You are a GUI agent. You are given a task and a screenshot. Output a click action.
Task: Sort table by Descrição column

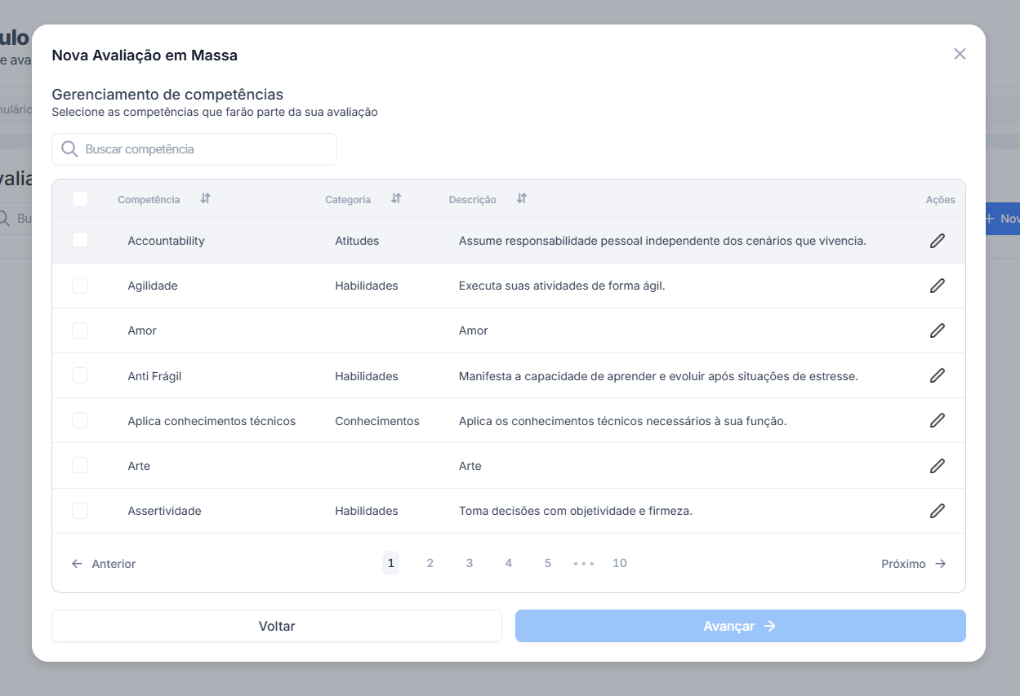522,198
